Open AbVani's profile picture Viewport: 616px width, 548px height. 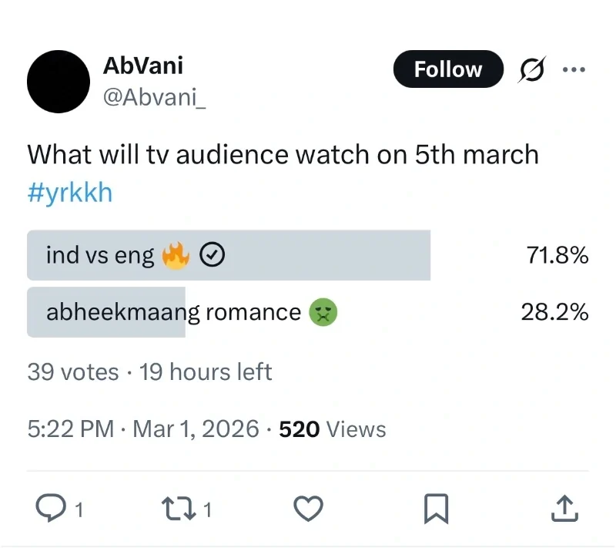[x=59, y=82]
